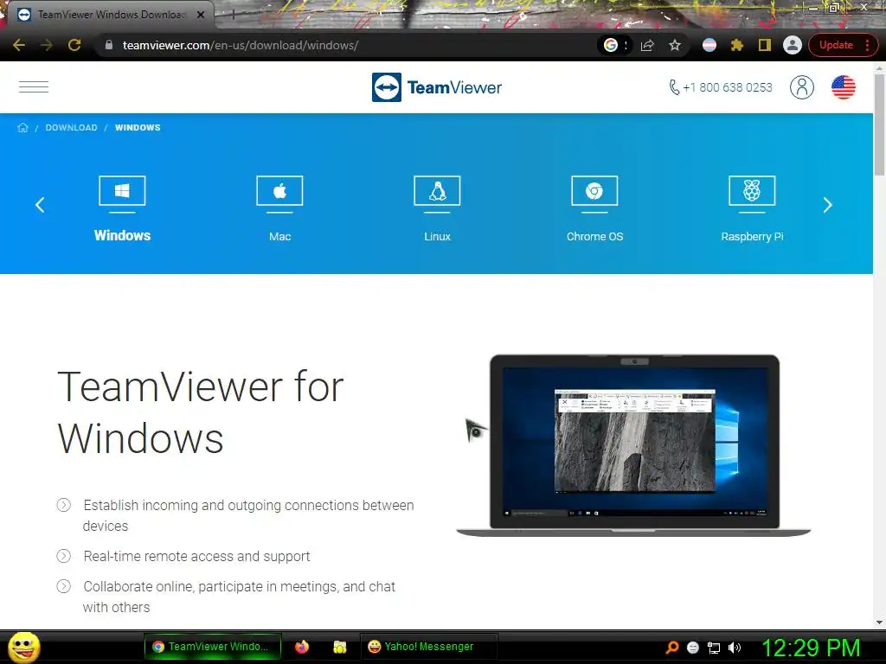
Task: Share this page via share icon
Action: click(647, 45)
